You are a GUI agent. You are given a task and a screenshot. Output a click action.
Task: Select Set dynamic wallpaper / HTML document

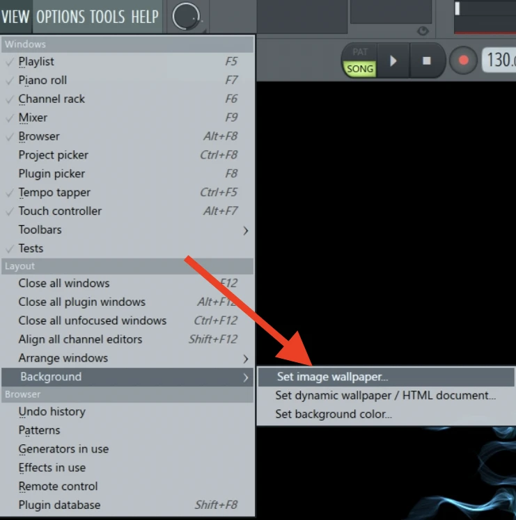pyautogui.click(x=385, y=396)
